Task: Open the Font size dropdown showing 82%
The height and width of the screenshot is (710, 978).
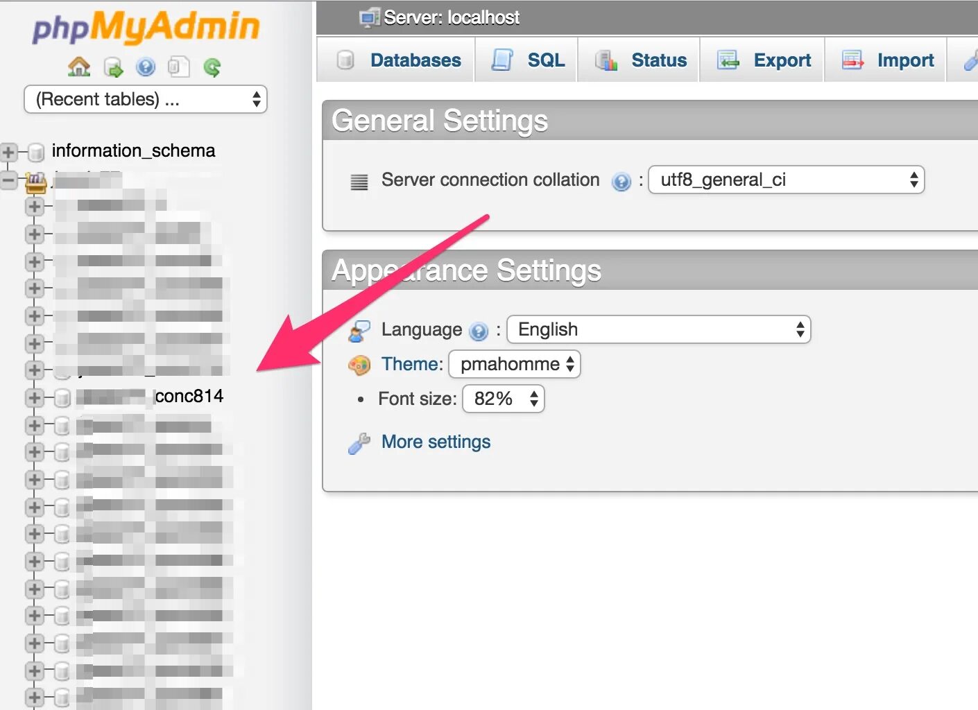Action: tap(503, 399)
